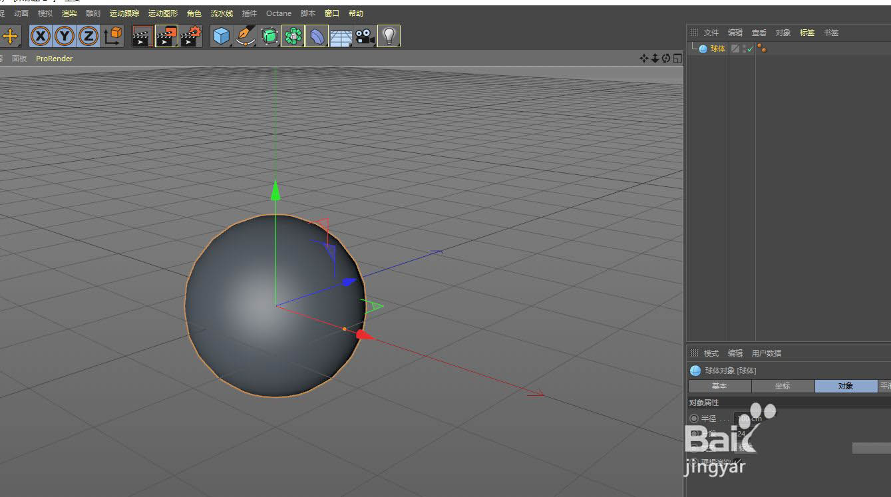Click the viewport pan navigation icon

click(643, 59)
